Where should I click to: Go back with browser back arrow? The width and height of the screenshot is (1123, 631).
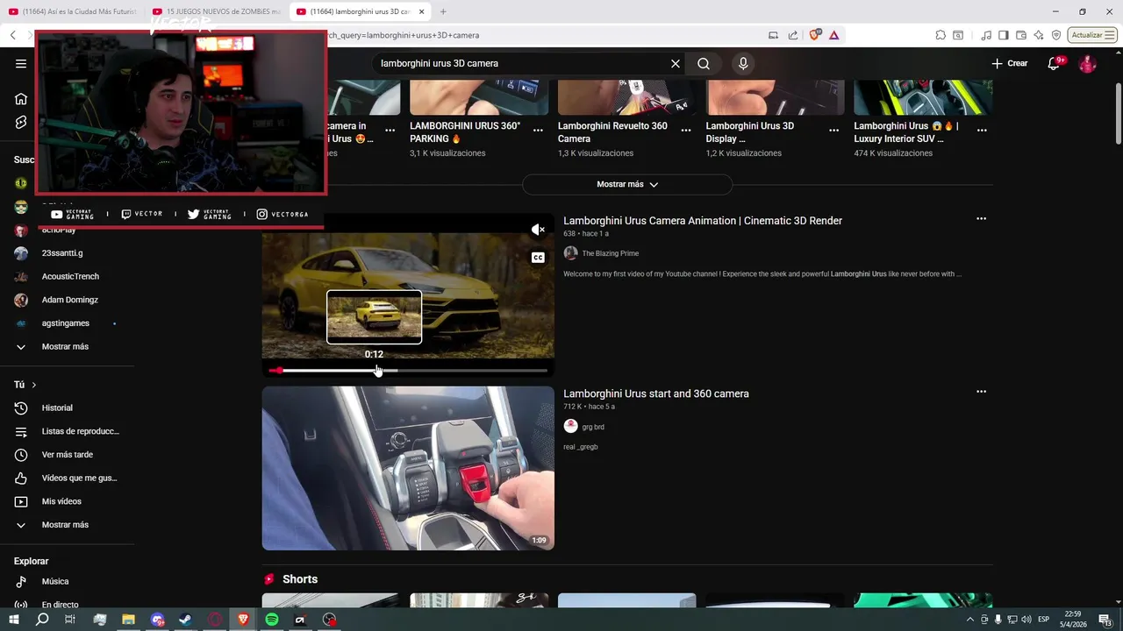(x=13, y=35)
